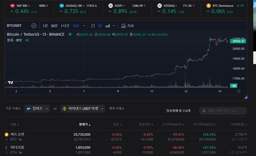Image resolution: width=256 pixels, height=156 pixels.
Task: Expand the time interval dropdown arrow
Action: [x=84, y=26]
